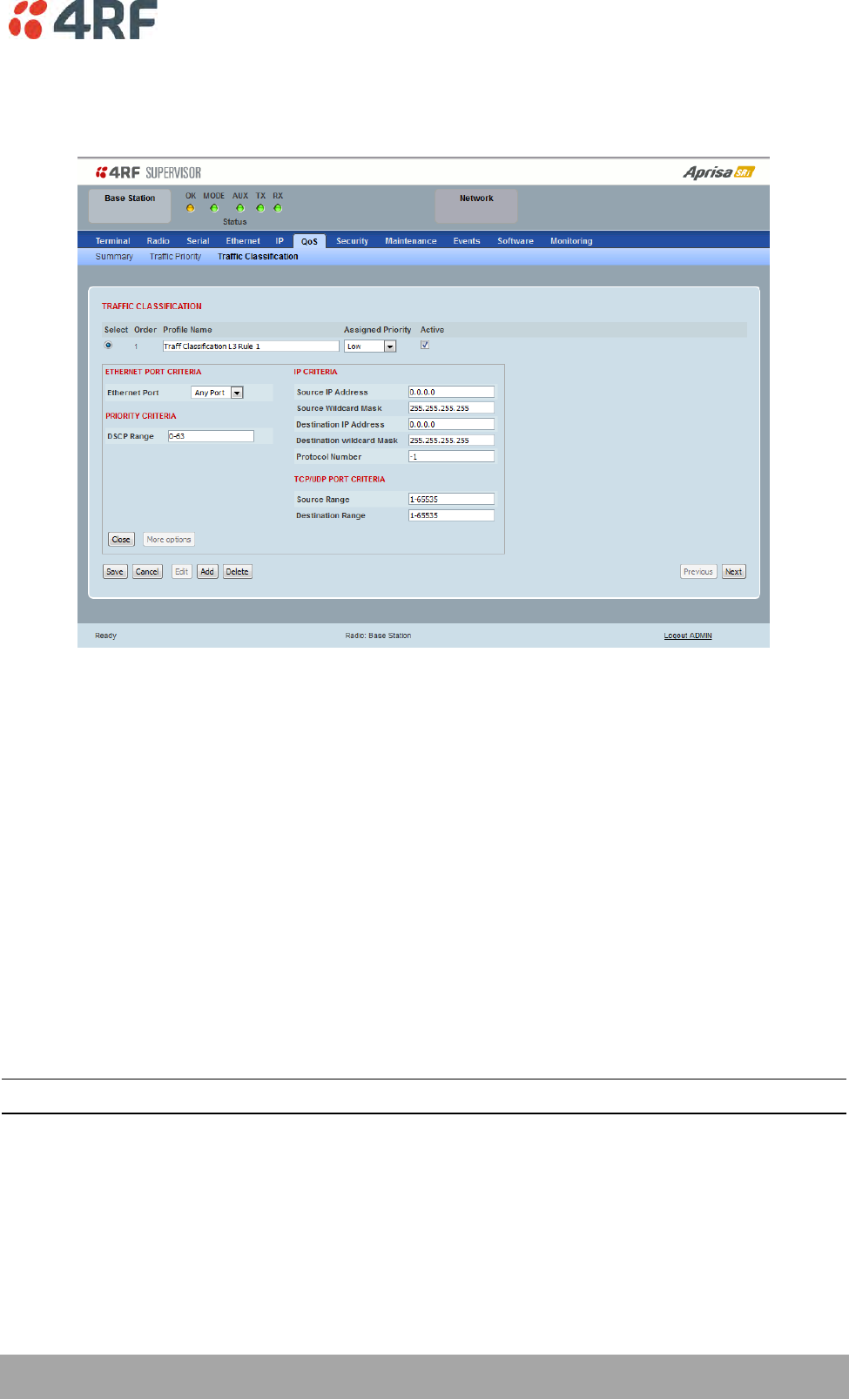849x1399 pixels.
Task: Open the Software tab
Action: point(515,241)
